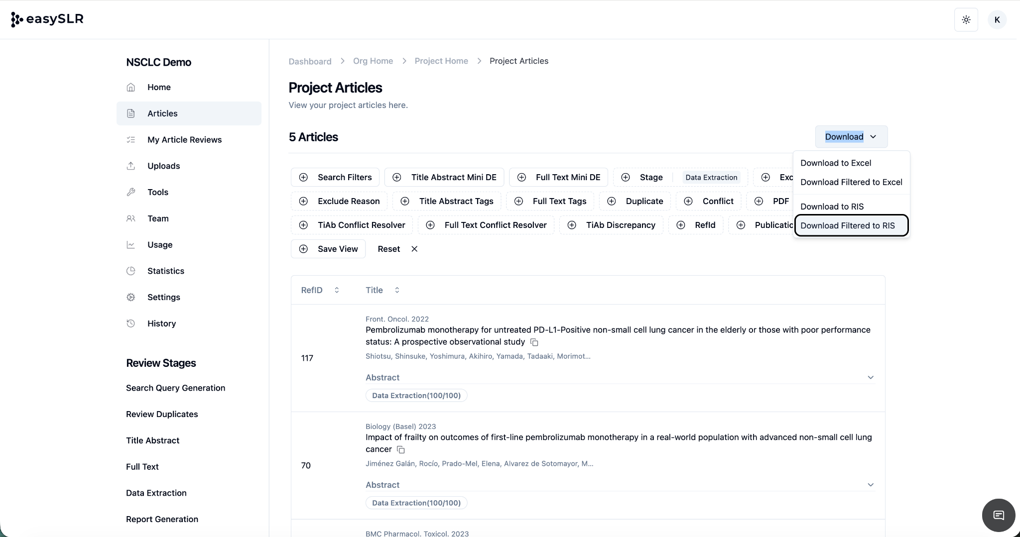Choose Download to Excel option
The width and height of the screenshot is (1020, 537).
point(835,163)
